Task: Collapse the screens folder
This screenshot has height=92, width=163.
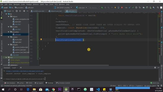Action: coord(9,37)
